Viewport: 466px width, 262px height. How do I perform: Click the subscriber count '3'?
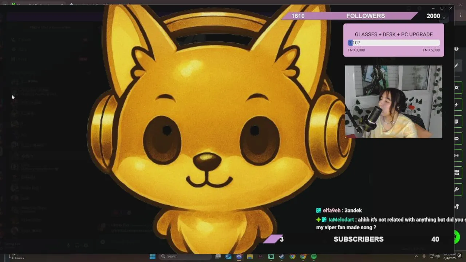[281, 239]
